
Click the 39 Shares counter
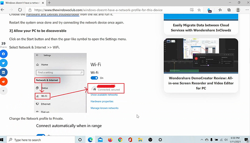3,45
